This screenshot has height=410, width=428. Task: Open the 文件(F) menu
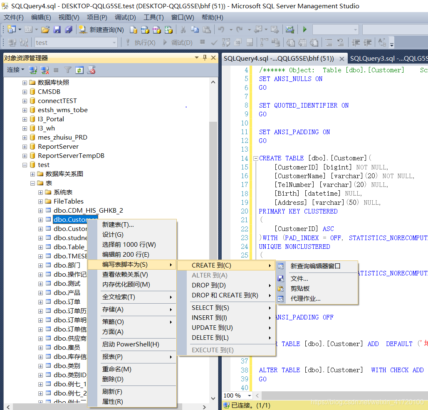pos(14,17)
